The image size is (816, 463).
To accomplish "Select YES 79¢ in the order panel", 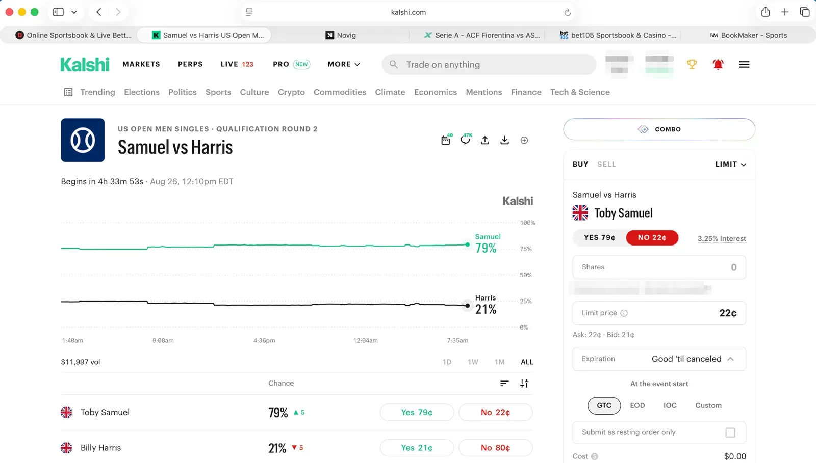I will click(599, 238).
